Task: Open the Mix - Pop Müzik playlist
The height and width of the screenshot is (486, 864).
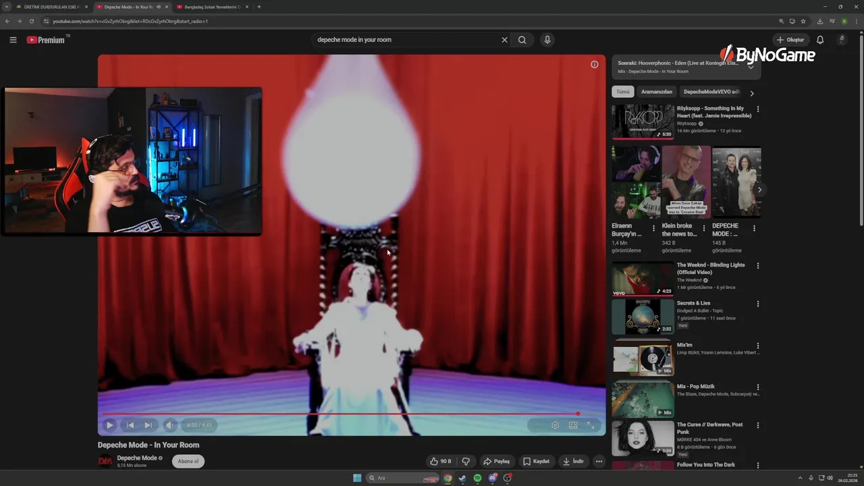Action: click(x=643, y=399)
